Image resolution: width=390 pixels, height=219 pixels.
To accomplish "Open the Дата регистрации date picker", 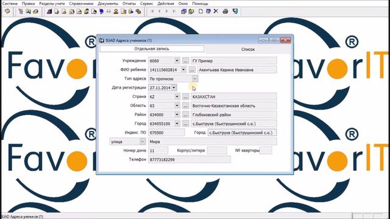I will pos(174,88).
